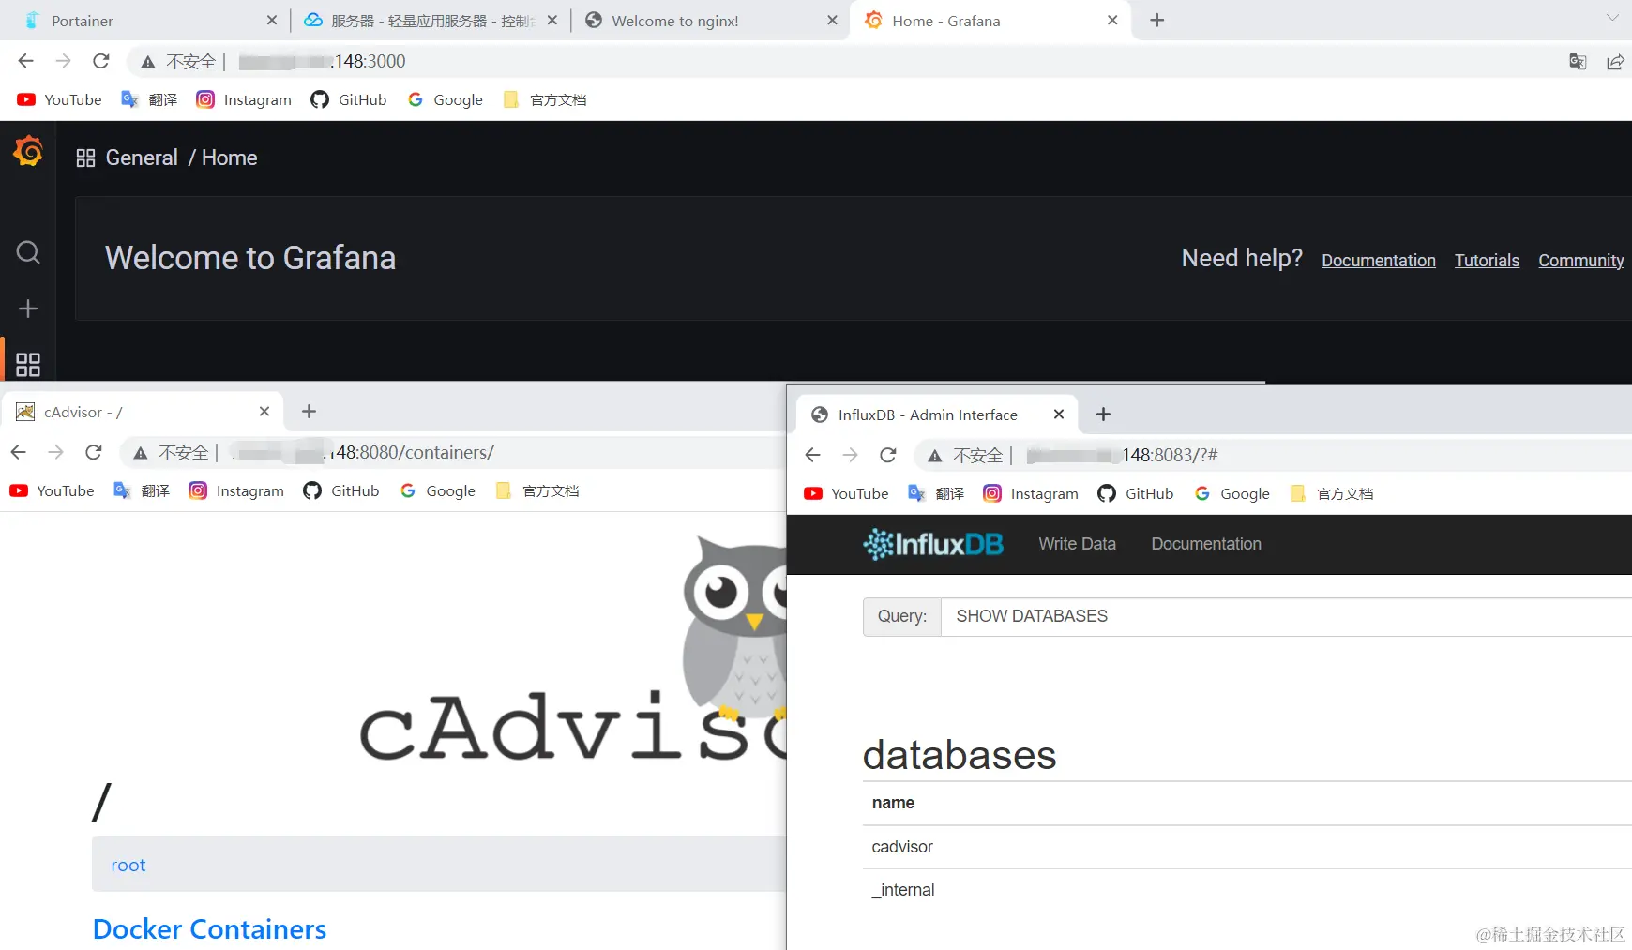Open 官方文档 folder in top browser window

pos(545,99)
